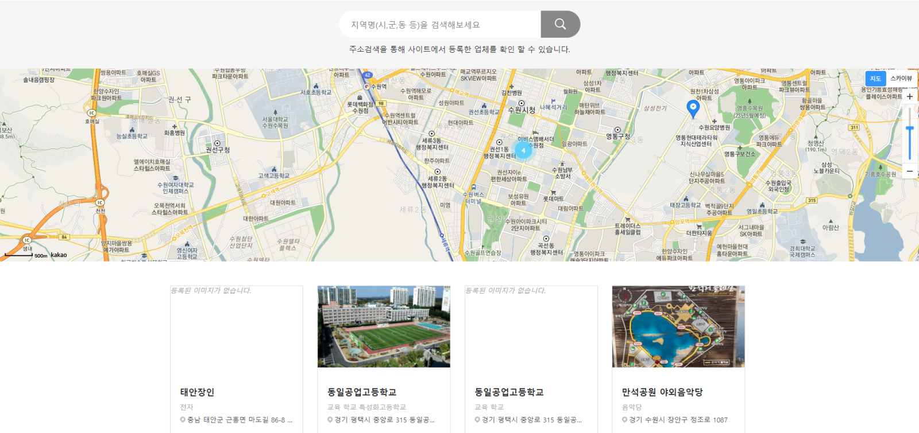Viewport: 919px width, 433px height.
Task: Open the 태안장인 listing title
Action: tap(197, 392)
